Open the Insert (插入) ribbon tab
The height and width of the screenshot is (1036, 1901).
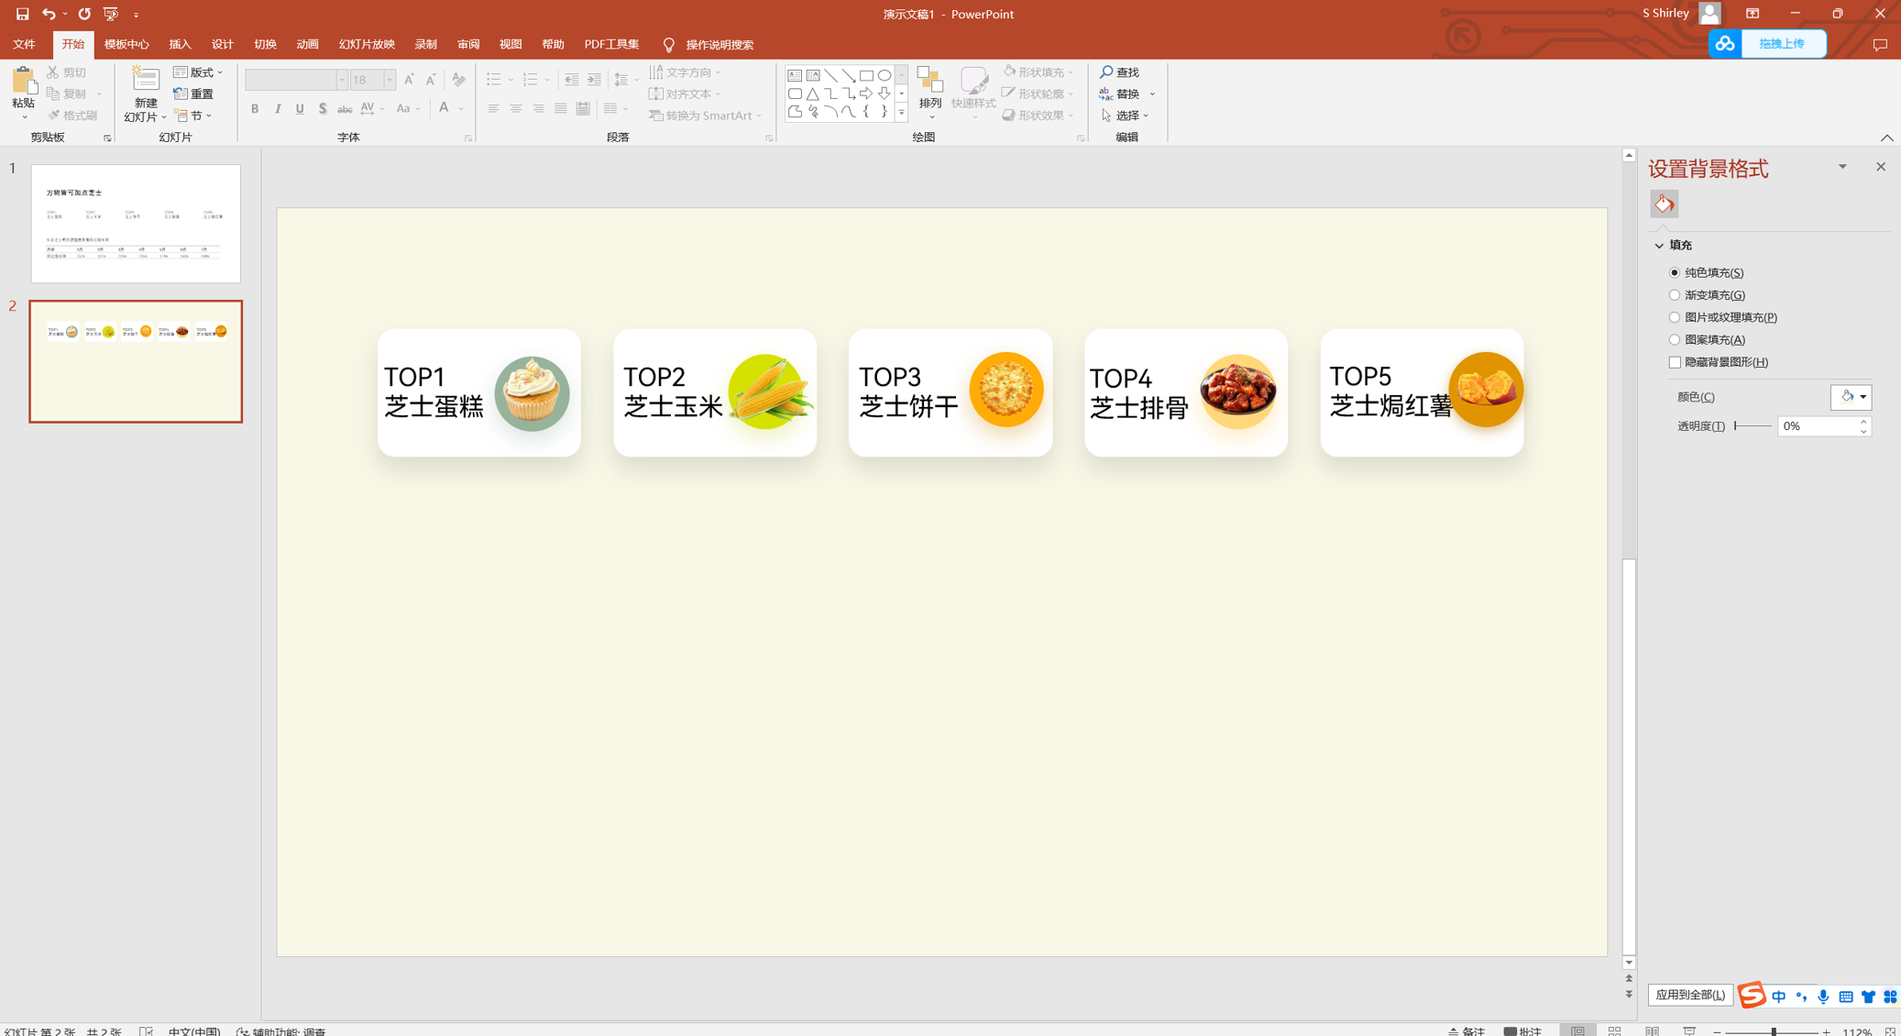coord(180,45)
